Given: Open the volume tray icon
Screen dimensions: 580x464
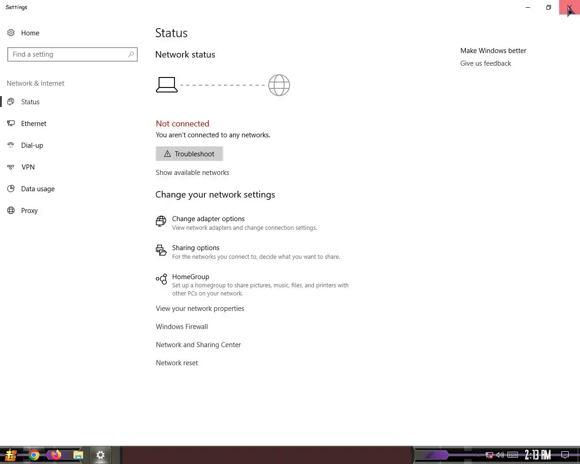Looking at the screenshot, I should pos(500,455).
